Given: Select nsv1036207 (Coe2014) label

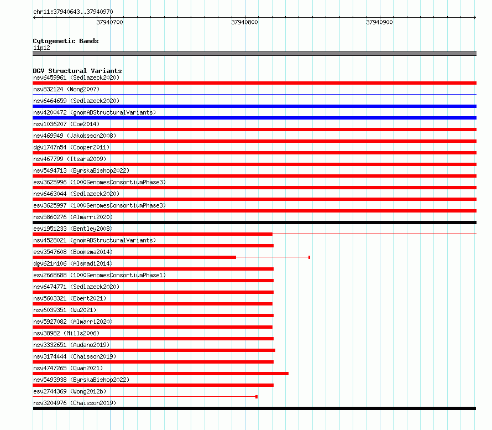Looking at the screenshot, I should pos(66,124).
